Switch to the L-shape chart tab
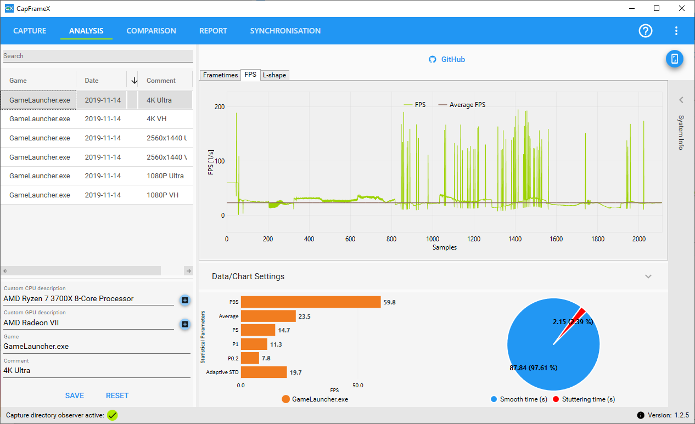 [274, 75]
